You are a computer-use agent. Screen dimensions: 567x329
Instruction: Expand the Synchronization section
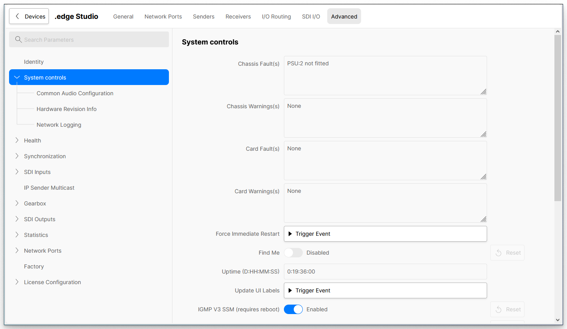click(17, 156)
